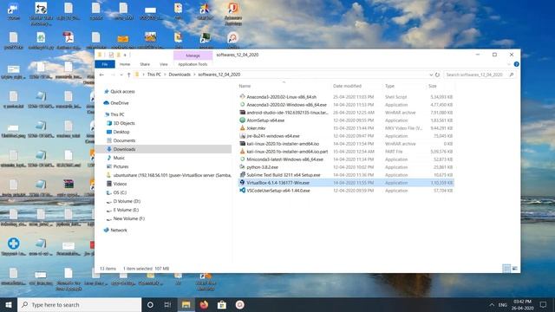Open the Action Center notifications icon
The height and width of the screenshot is (312, 555).
coord(544,304)
